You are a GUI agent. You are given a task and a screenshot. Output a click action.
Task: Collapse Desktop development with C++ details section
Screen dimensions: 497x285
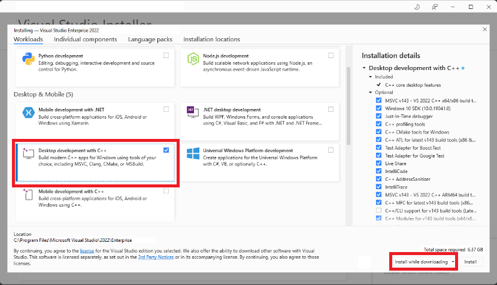[364, 68]
